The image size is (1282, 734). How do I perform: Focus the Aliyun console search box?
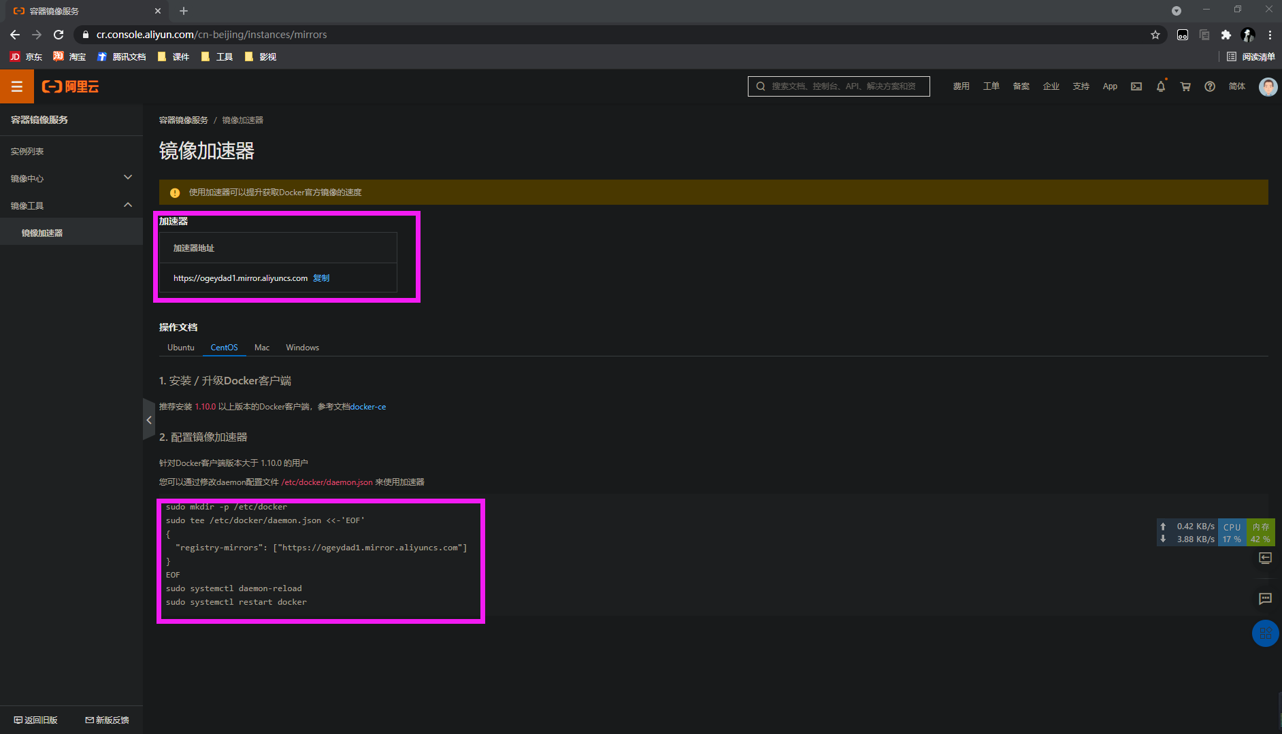838,86
